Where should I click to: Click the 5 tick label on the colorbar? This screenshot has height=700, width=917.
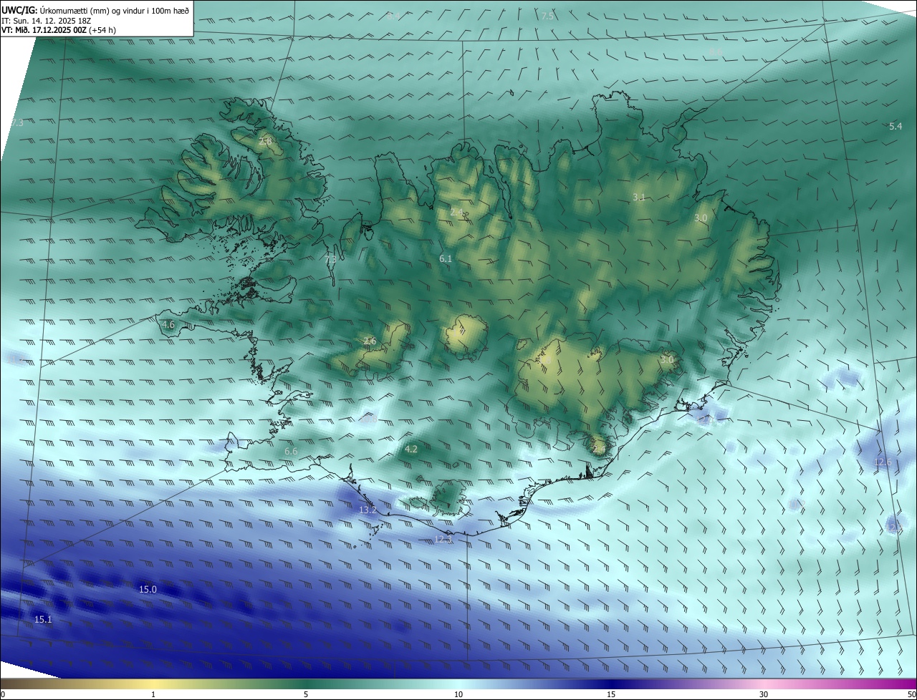(x=306, y=694)
